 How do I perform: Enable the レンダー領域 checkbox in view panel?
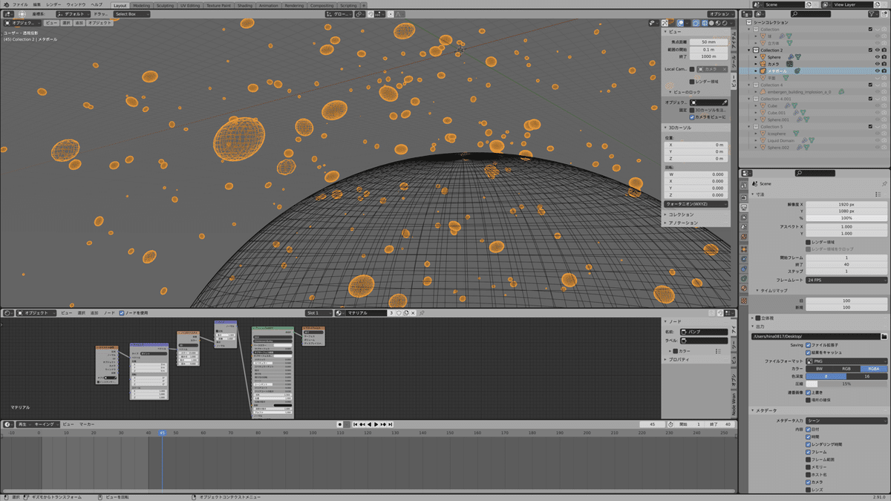coord(692,82)
